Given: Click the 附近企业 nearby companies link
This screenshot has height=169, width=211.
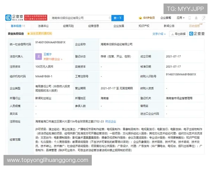Looking at the screenshot, I should pyautogui.click(x=111, y=121).
